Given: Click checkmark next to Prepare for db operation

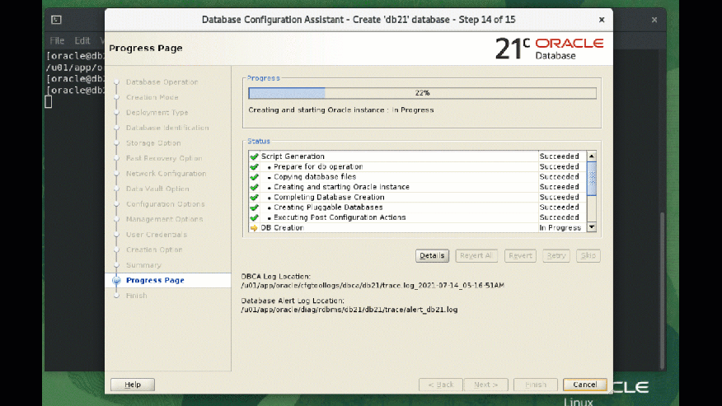Looking at the screenshot, I should click(x=254, y=166).
